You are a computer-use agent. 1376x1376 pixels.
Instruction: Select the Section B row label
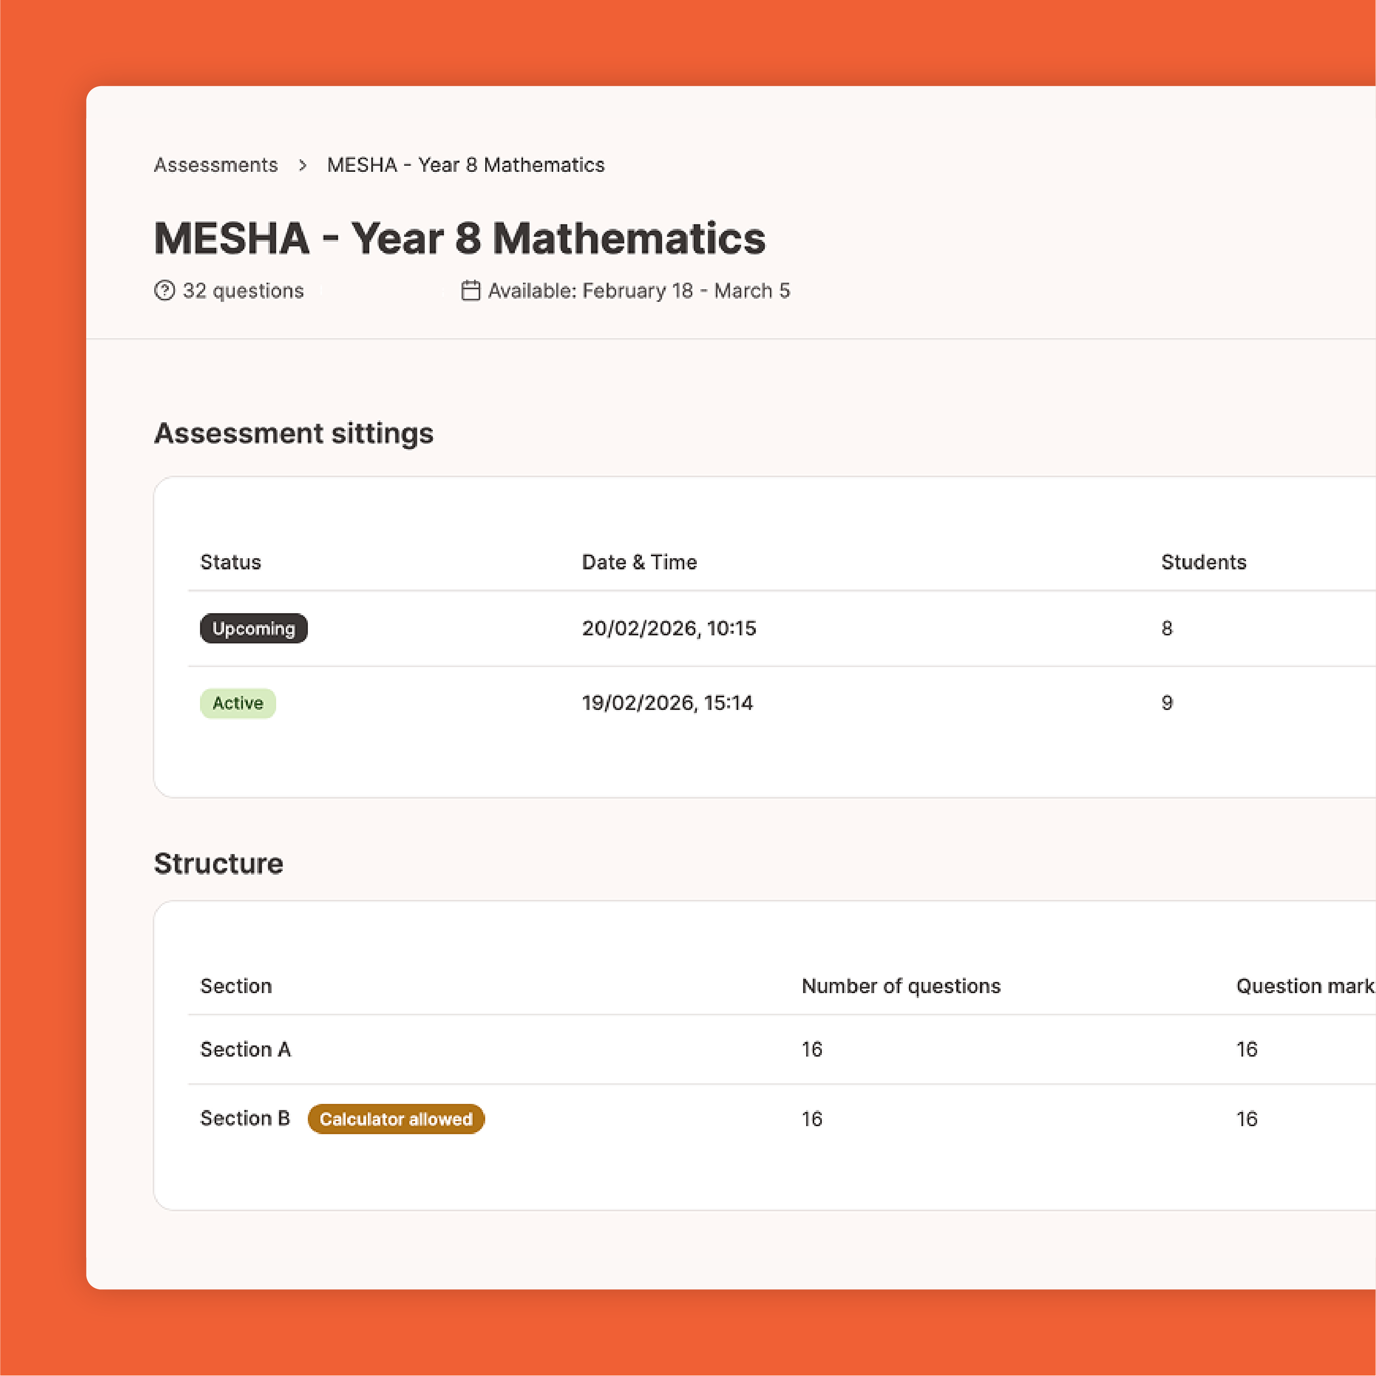245,1118
